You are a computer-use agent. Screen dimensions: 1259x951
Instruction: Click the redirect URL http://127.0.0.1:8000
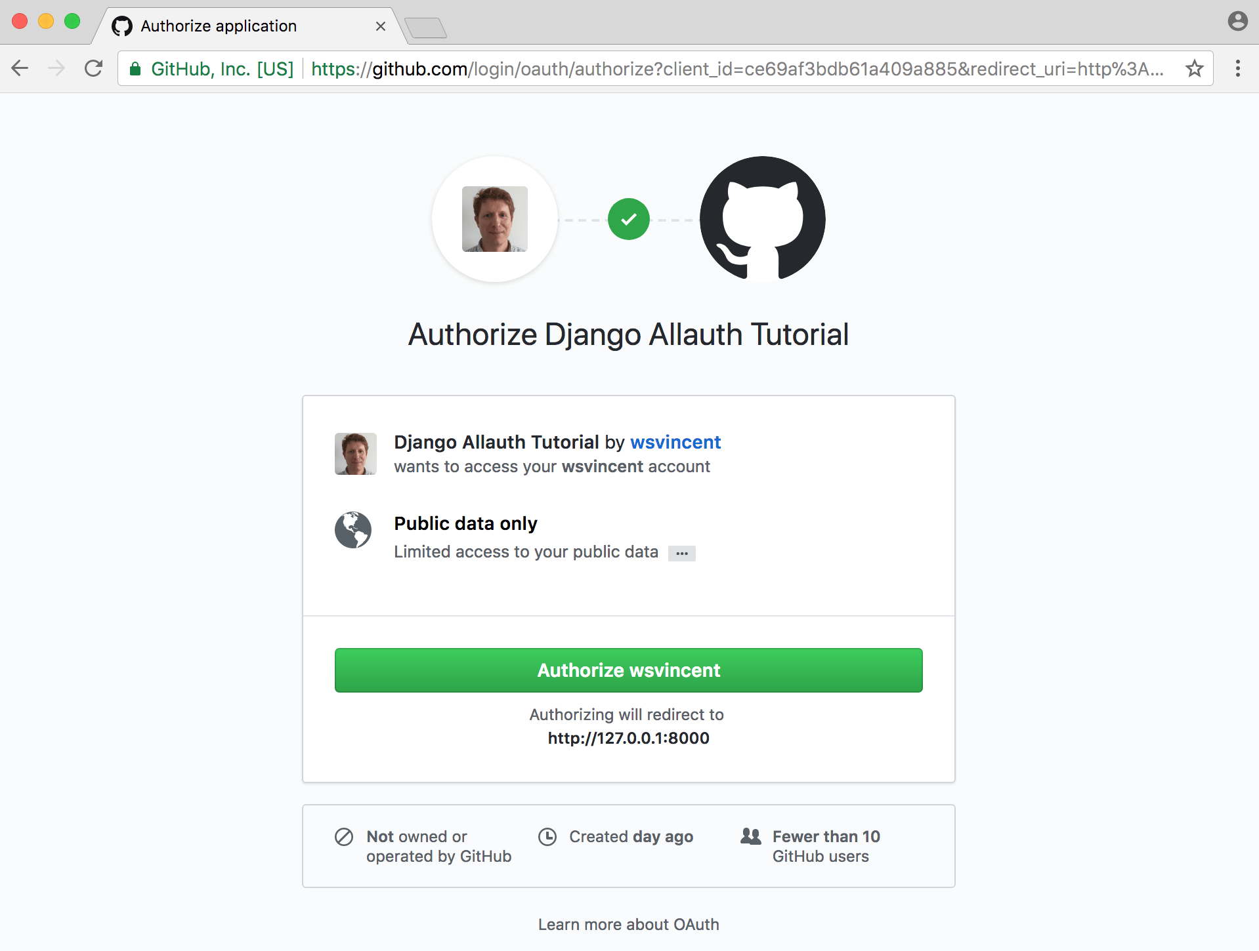tap(629, 739)
